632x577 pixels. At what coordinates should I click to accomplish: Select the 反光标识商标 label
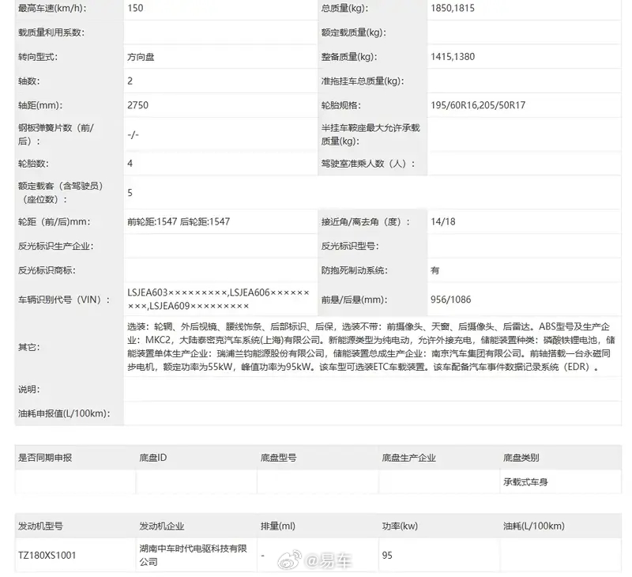click(47, 270)
